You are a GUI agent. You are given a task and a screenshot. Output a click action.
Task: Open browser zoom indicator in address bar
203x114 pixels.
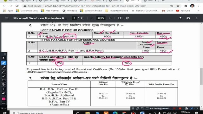pos(172,6)
